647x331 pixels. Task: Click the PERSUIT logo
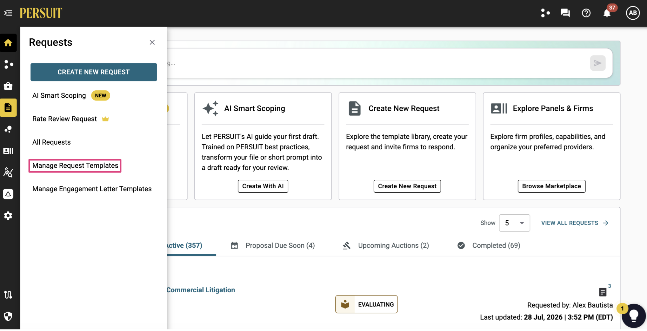[x=41, y=13]
